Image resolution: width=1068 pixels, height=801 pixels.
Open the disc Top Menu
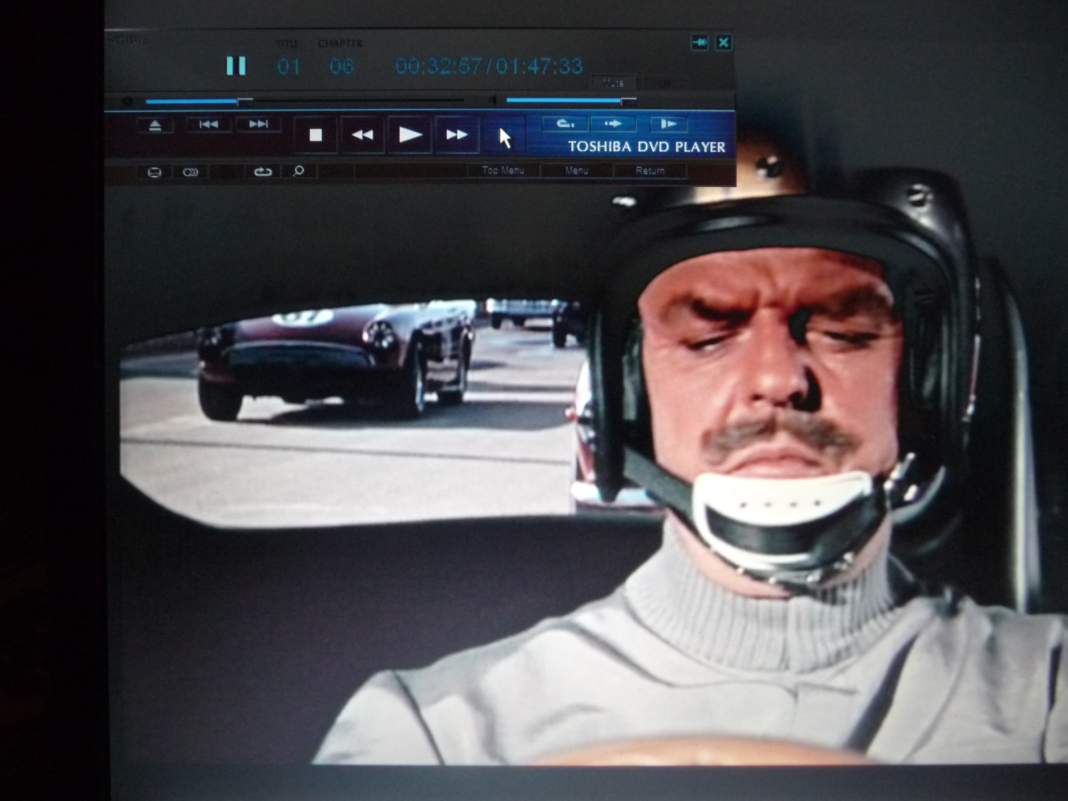[x=503, y=170]
